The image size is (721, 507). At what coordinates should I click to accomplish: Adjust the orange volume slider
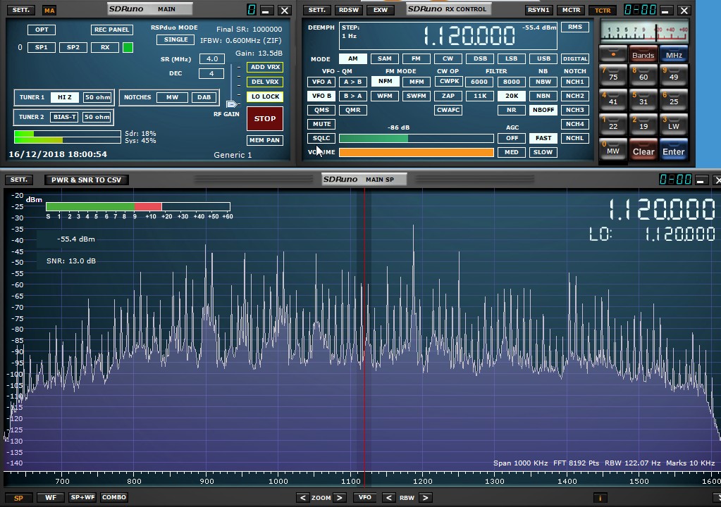[x=417, y=153]
